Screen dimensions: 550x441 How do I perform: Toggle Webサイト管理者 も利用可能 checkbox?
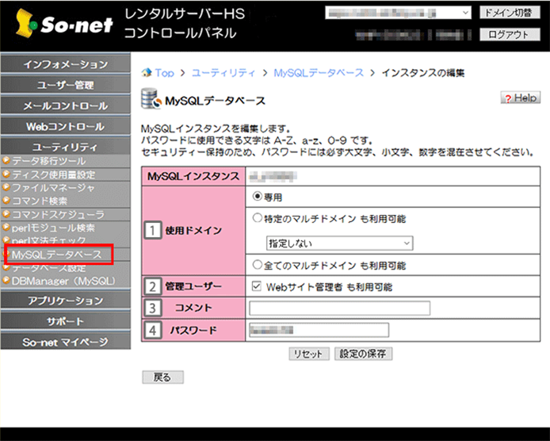coord(256,286)
